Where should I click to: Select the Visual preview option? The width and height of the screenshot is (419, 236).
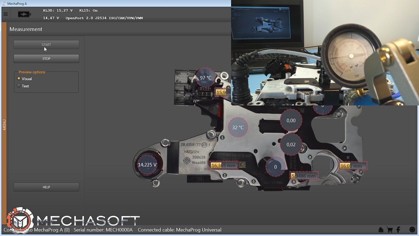[x=19, y=79]
